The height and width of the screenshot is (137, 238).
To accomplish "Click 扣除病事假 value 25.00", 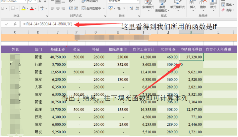I will 118,124.
